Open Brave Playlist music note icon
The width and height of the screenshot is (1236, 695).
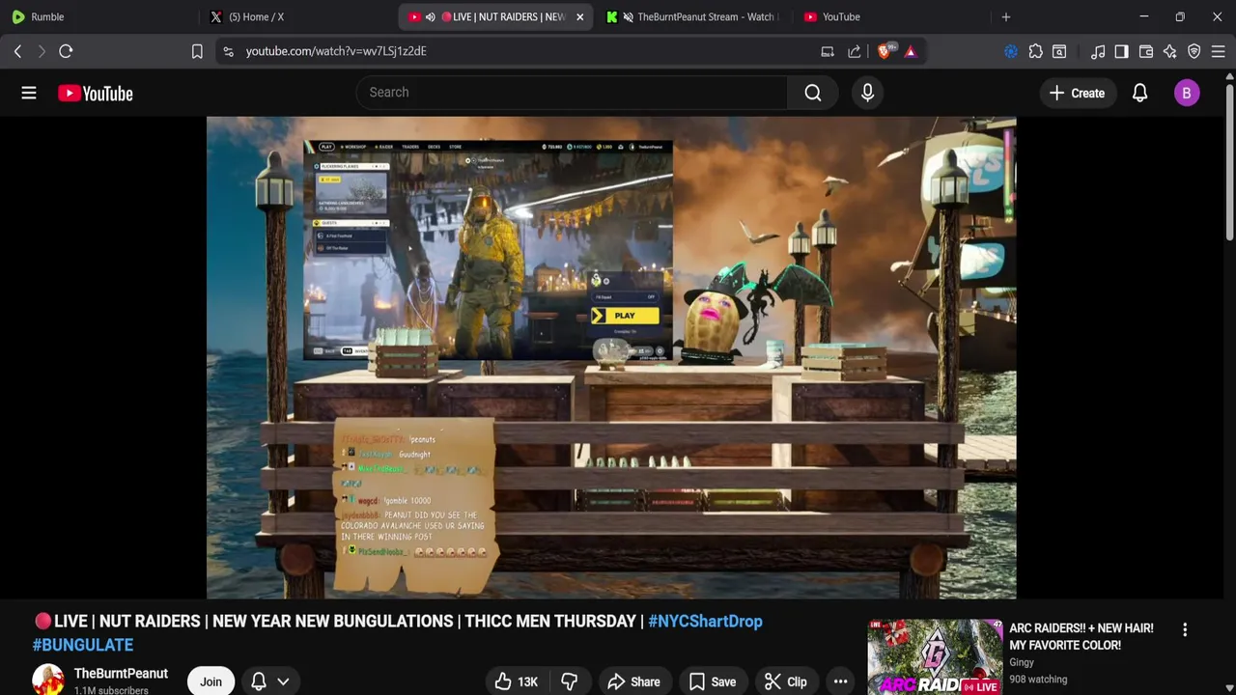point(1098,51)
